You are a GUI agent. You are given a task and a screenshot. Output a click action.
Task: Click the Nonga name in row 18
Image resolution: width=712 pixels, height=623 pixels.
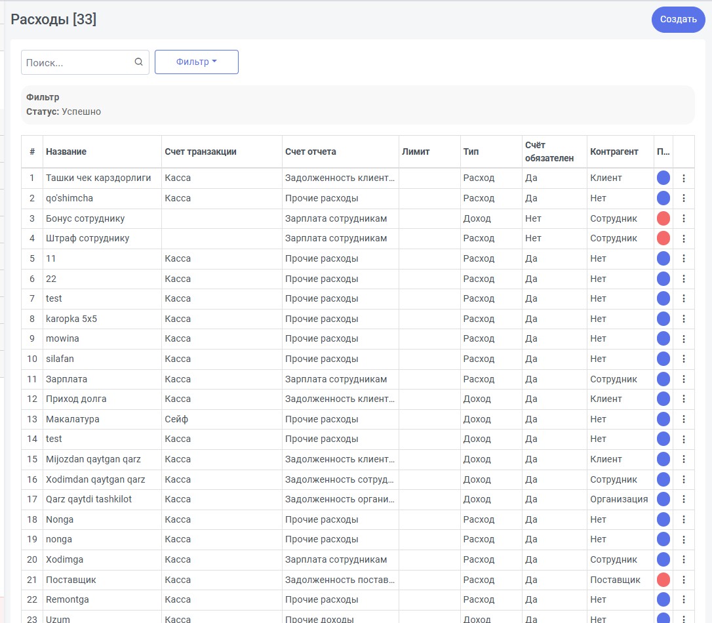click(60, 519)
